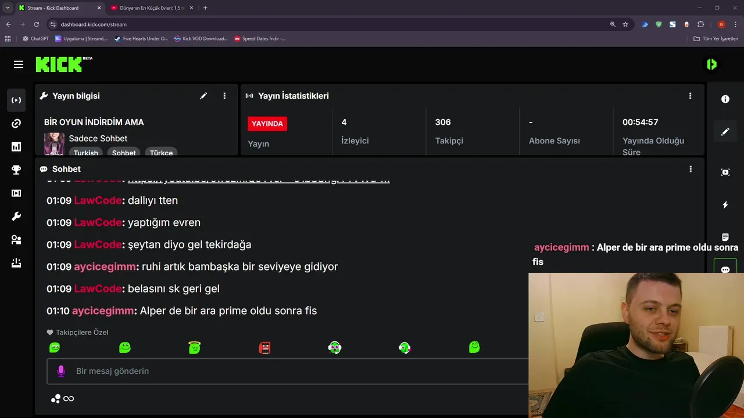Click the Kick BETA logo
Viewport: 744px width, 418px height.
click(x=64, y=64)
